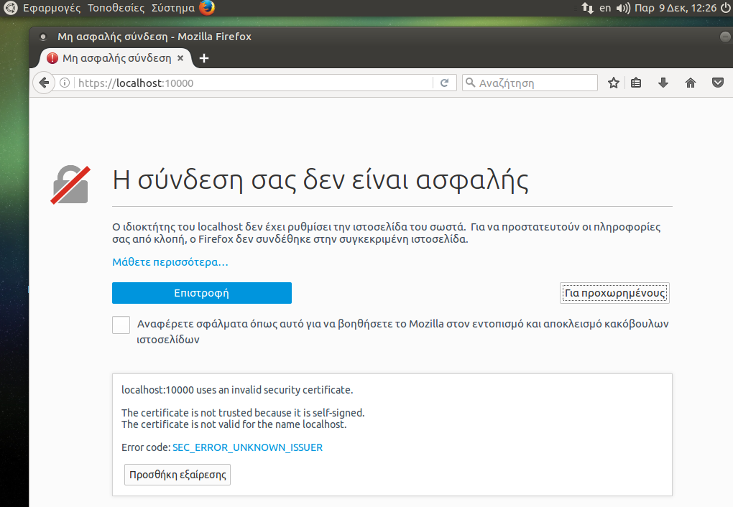Screen dimensions: 733x507
Task: Show bookmarks list icon
Action: pyautogui.click(x=636, y=83)
